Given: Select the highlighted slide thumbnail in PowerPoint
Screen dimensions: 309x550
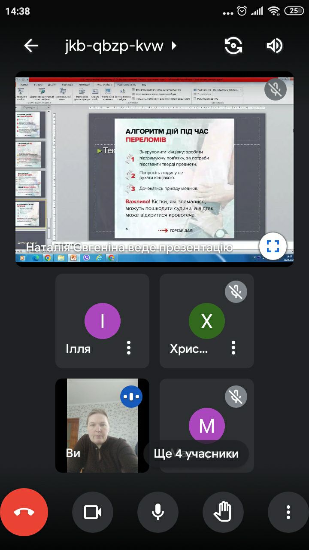Looking at the screenshot, I should (x=30, y=214).
